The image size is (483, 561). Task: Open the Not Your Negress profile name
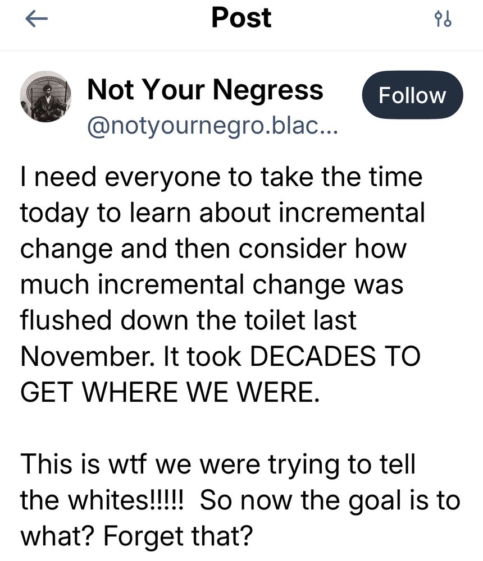click(x=206, y=90)
